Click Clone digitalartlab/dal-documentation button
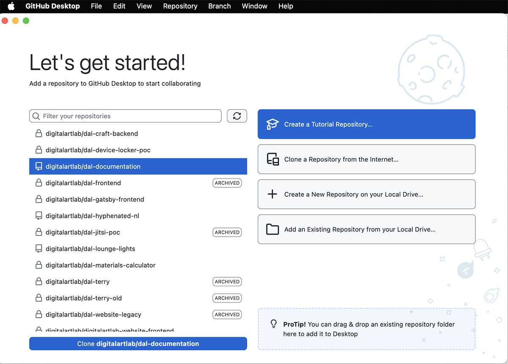This screenshot has width=508, height=364. [138, 344]
